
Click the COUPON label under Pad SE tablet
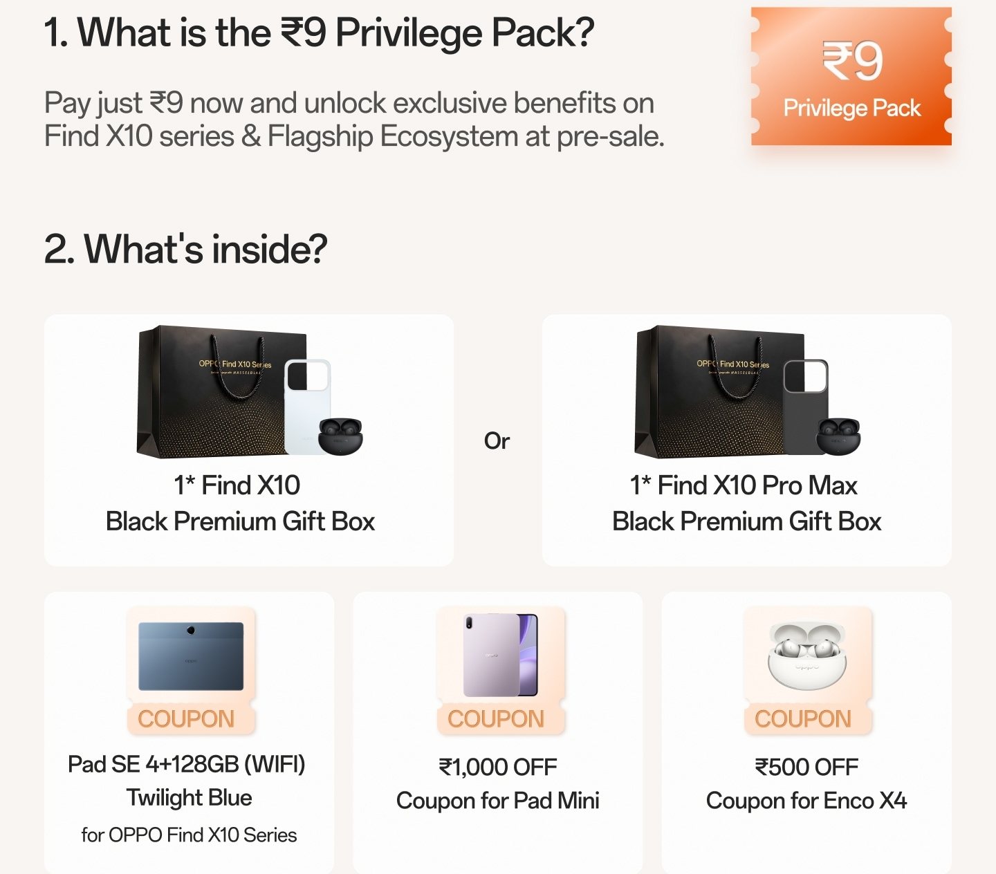click(x=186, y=719)
